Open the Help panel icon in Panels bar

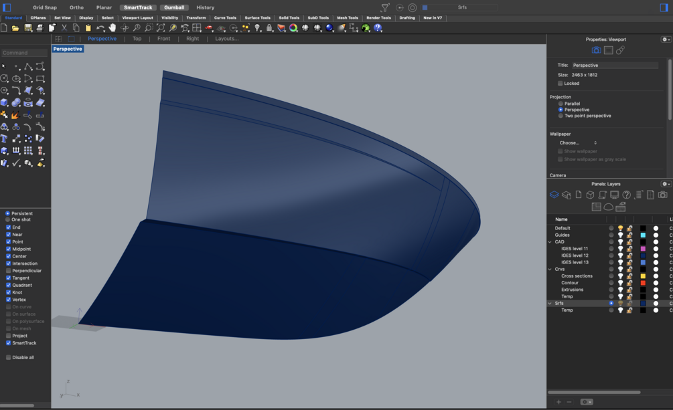tap(625, 195)
